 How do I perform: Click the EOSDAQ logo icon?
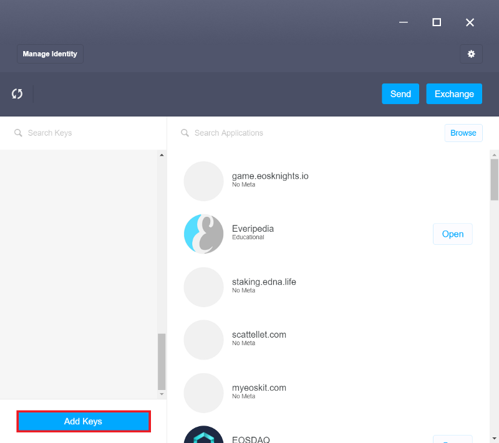(204, 434)
